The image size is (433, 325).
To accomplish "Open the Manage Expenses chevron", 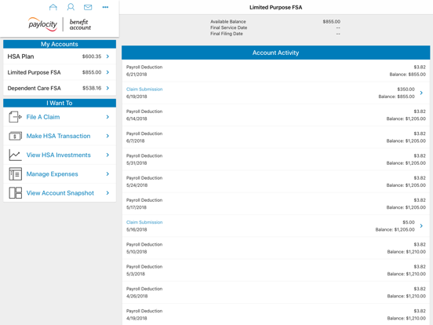I will (107, 173).
